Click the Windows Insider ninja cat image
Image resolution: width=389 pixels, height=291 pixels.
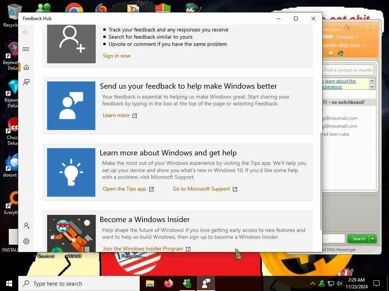[71, 233]
